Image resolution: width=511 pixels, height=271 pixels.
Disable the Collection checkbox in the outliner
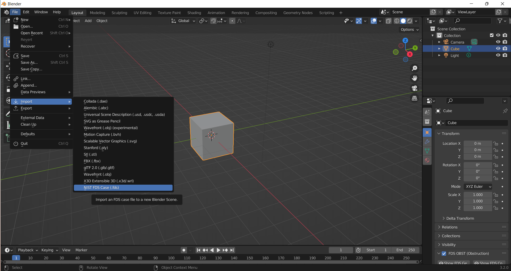coord(492,35)
